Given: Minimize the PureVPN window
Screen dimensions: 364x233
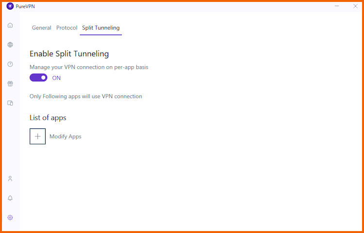Looking at the screenshot, I should (x=337, y=6).
